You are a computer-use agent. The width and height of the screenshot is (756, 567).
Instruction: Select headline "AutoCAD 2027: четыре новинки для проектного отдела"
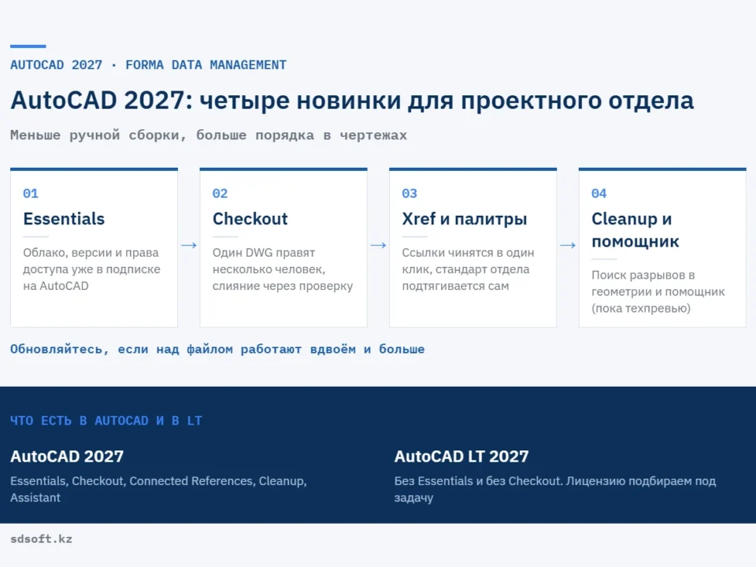click(352, 101)
